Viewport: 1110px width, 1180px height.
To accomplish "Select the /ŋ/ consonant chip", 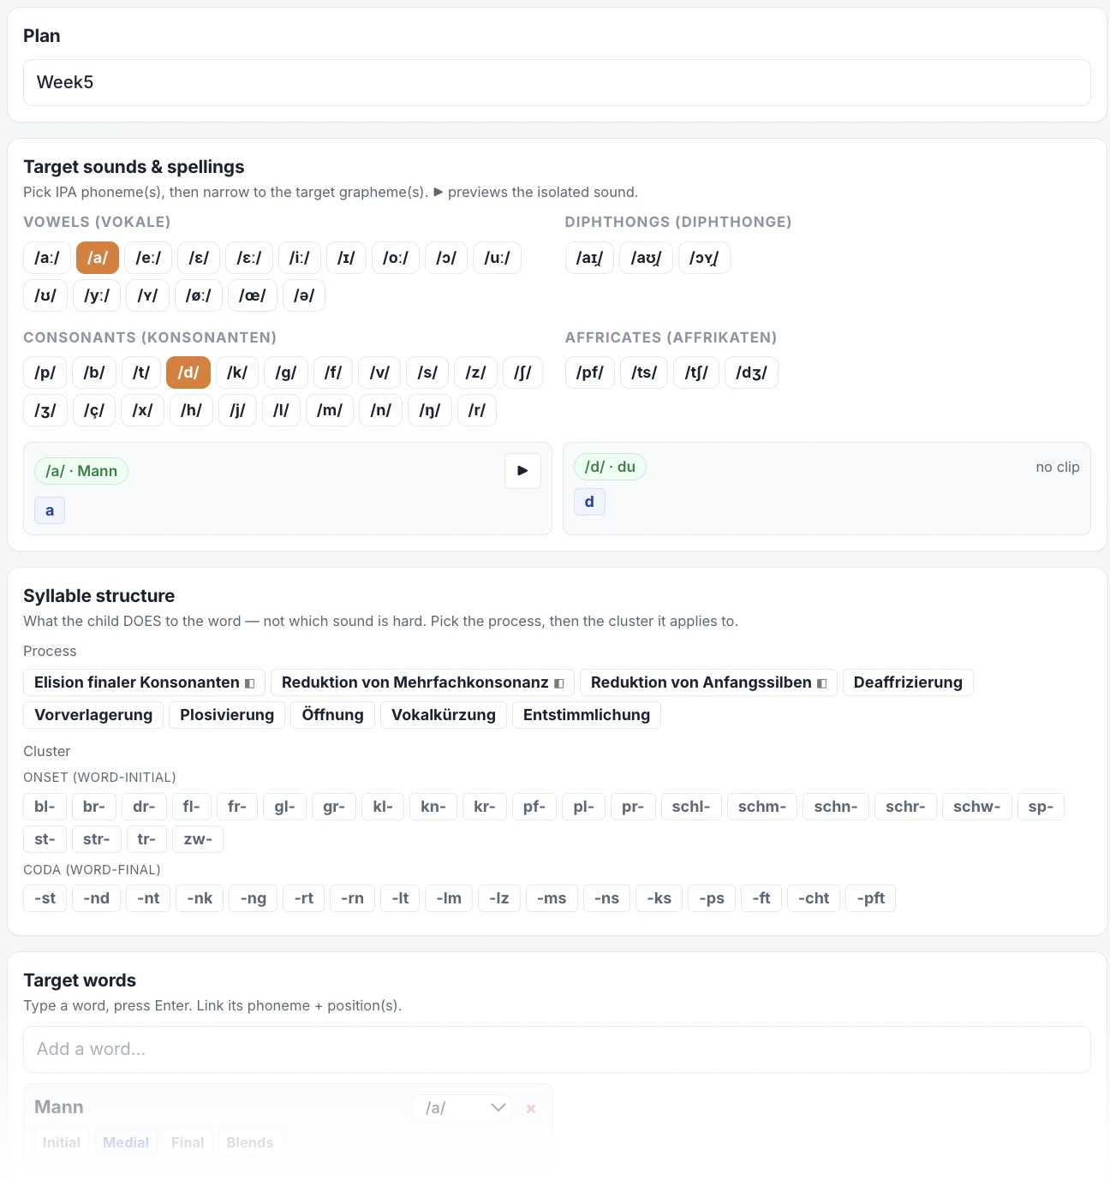I will coord(430,410).
